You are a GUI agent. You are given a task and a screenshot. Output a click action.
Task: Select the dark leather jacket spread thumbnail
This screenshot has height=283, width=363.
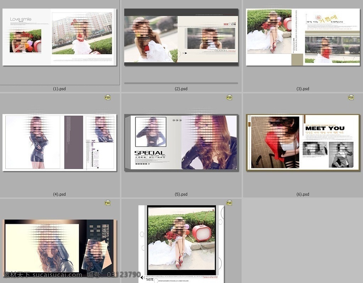[x=60, y=247]
